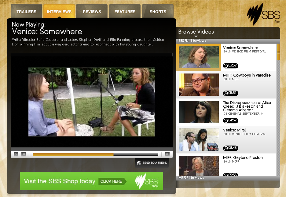The image size is (286, 197).
Task: Open the Features tab
Action: [x=125, y=12]
